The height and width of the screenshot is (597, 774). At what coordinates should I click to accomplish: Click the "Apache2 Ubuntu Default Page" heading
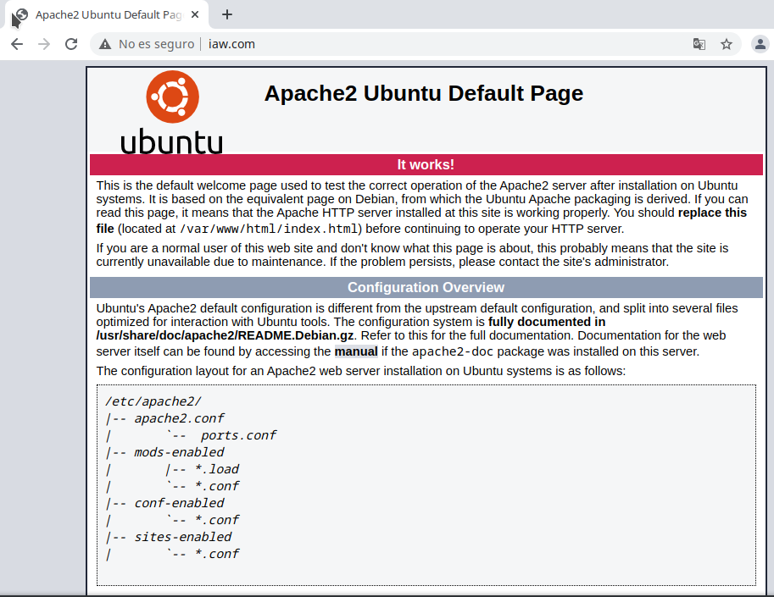point(423,93)
